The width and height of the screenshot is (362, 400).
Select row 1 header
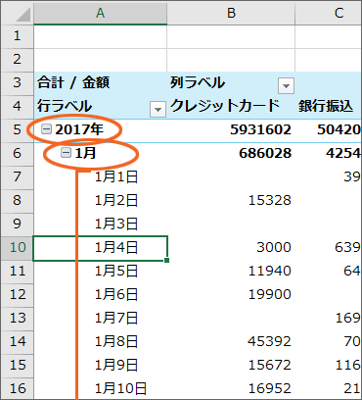point(17,36)
